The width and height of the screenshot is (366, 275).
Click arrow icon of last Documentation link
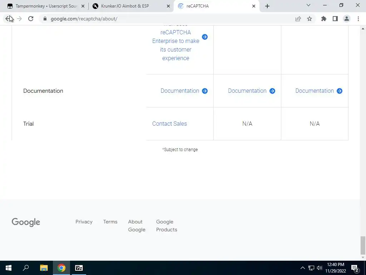(340, 91)
